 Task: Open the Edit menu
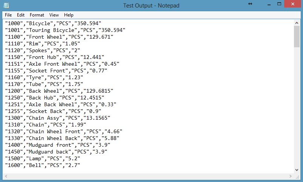pyautogui.click(x=21, y=15)
